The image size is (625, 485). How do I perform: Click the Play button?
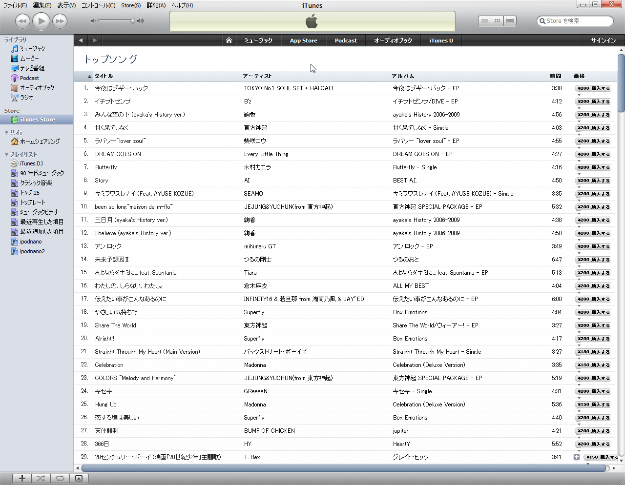tap(42, 21)
